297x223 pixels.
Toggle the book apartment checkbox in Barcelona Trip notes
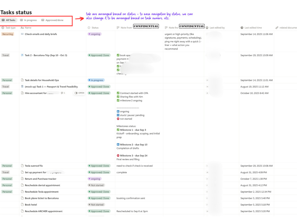[118, 55]
